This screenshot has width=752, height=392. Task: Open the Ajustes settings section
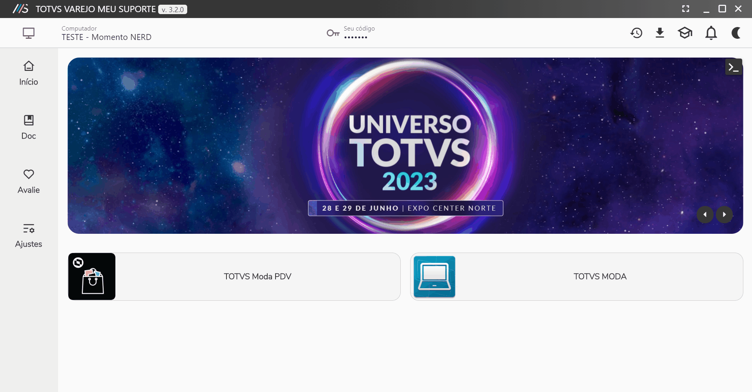(x=29, y=236)
